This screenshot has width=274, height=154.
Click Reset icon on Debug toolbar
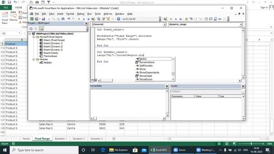[x=180, y=19]
